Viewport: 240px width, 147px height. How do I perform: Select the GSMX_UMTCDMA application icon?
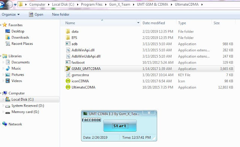click(x=68, y=68)
